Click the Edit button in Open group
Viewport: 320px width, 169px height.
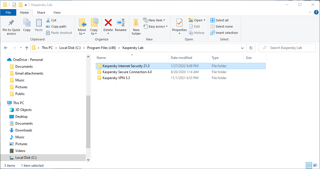pyautogui.click(x=194, y=26)
